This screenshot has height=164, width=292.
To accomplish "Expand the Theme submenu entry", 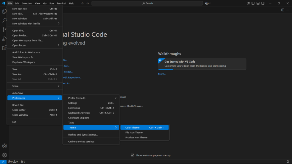I will pos(91,128).
